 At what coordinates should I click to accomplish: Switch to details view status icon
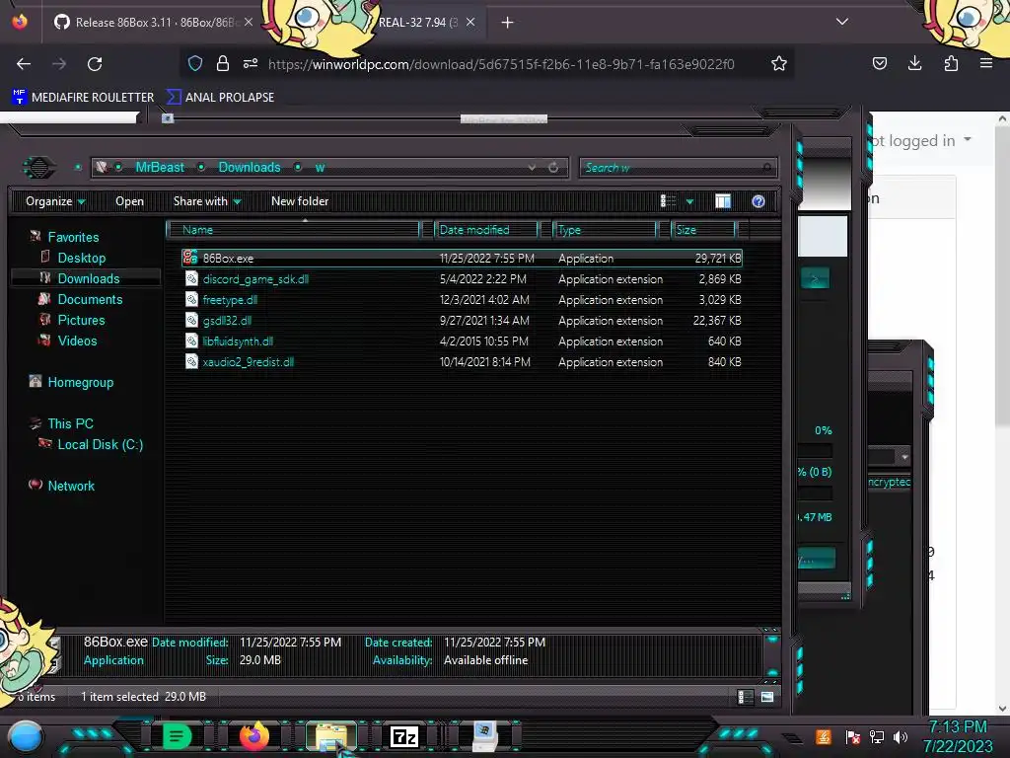click(x=746, y=696)
